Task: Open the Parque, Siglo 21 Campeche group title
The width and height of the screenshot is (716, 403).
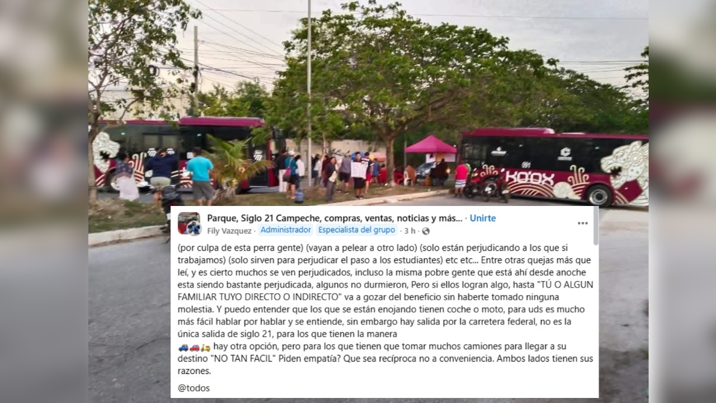Action: [335, 218]
